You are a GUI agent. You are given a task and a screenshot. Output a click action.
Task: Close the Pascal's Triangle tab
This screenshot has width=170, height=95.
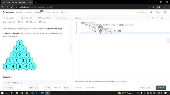click(31, 2)
